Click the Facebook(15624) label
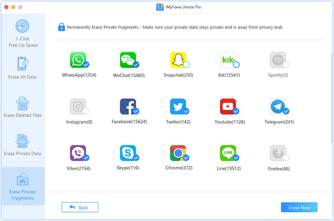This screenshot has height=221, width=334. 129,122
